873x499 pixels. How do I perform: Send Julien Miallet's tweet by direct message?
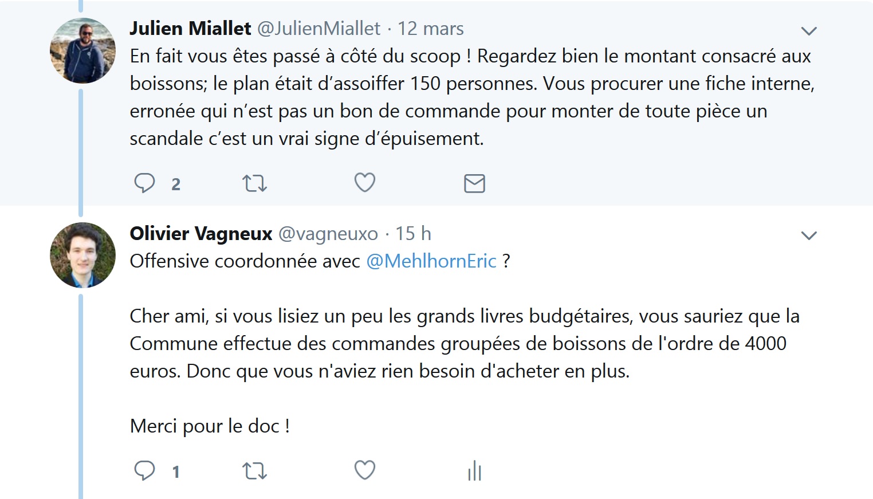click(x=474, y=183)
